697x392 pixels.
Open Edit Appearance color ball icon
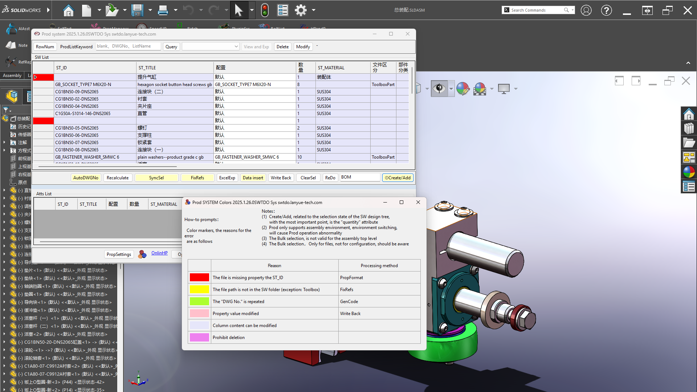(x=462, y=89)
